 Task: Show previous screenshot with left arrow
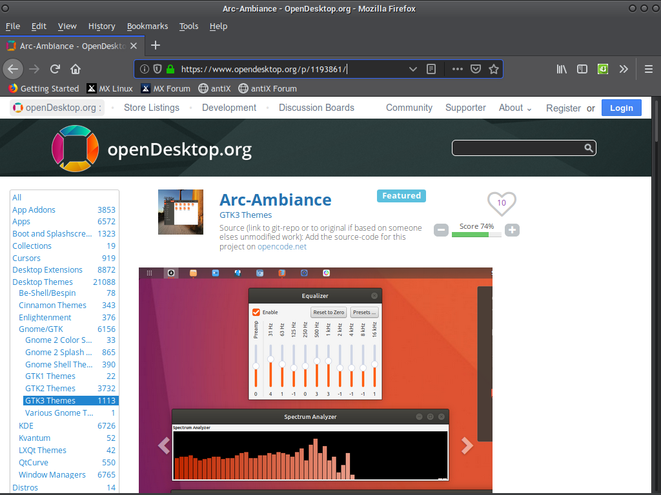pyautogui.click(x=163, y=446)
